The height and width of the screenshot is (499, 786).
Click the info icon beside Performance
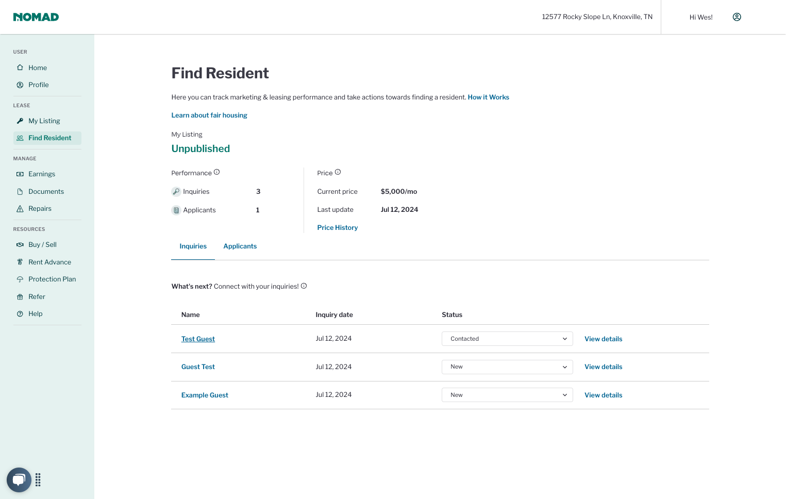coord(216,172)
